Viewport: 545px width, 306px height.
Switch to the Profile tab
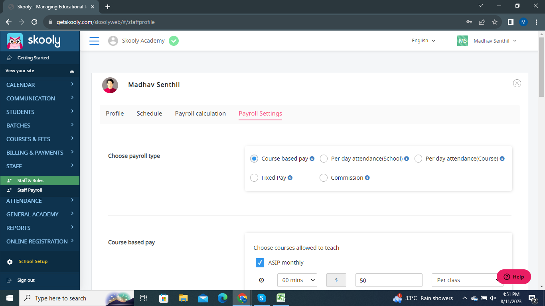pyautogui.click(x=115, y=114)
